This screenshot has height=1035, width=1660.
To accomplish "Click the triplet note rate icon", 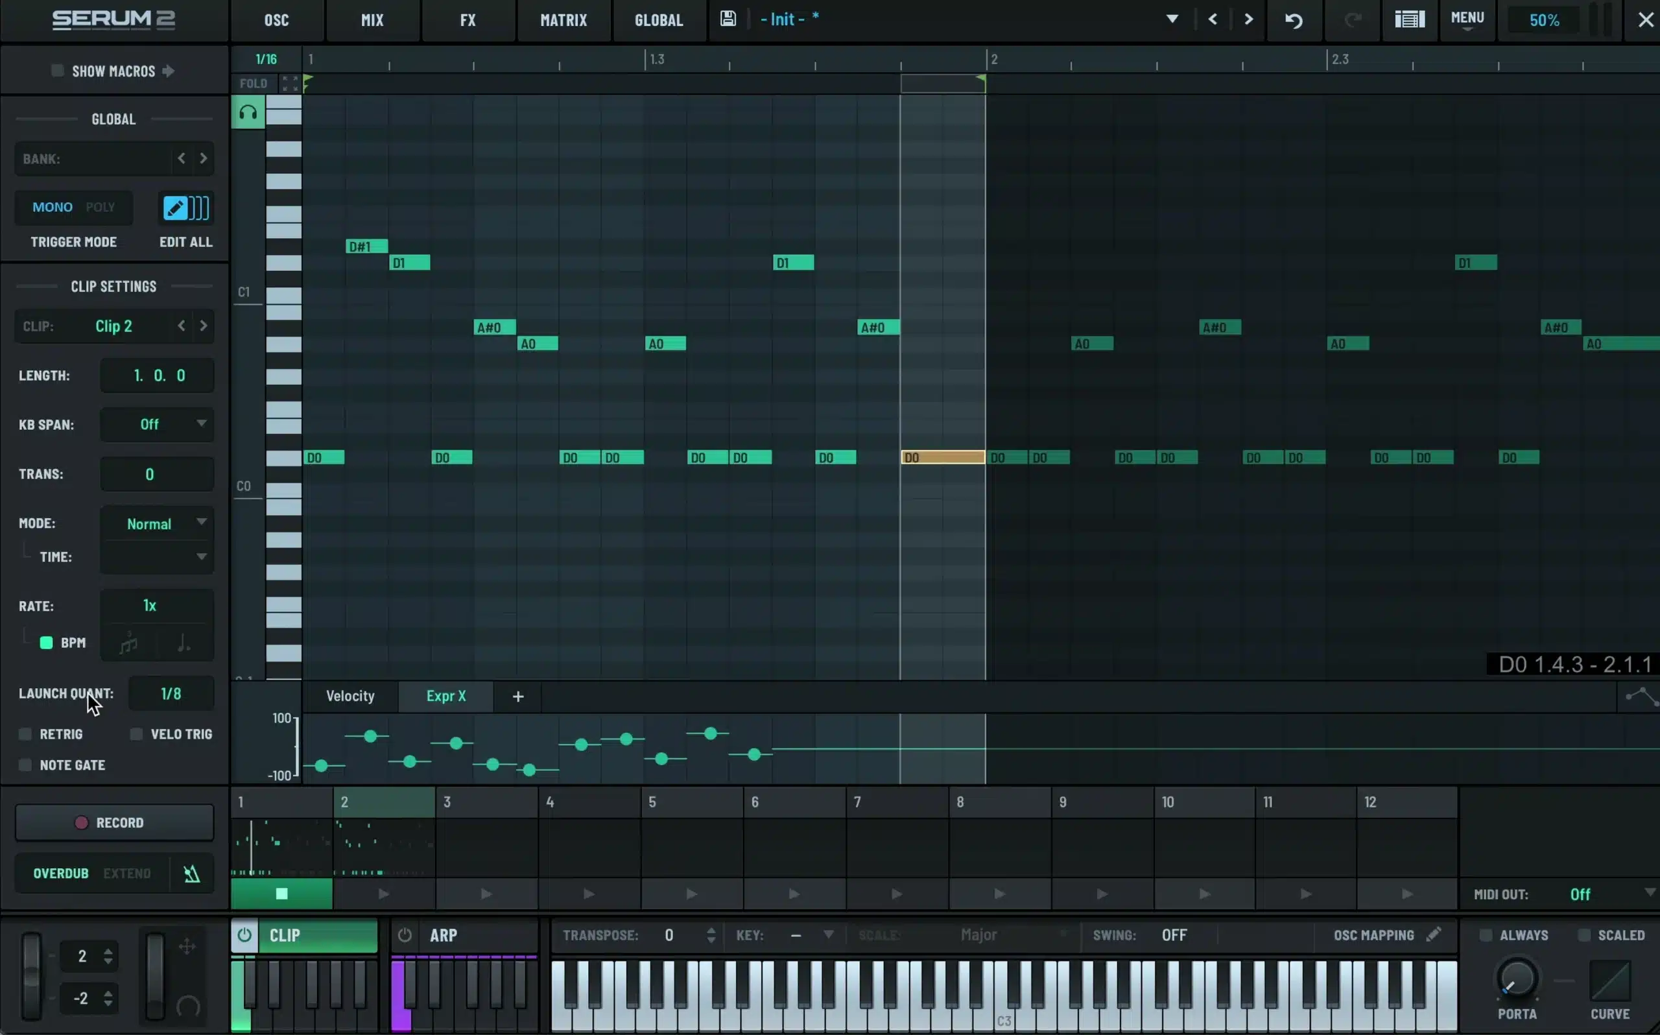I will tap(128, 643).
